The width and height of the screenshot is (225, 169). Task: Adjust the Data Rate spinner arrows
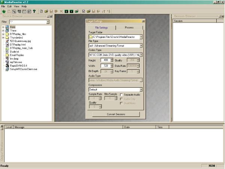tap(138, 66)
